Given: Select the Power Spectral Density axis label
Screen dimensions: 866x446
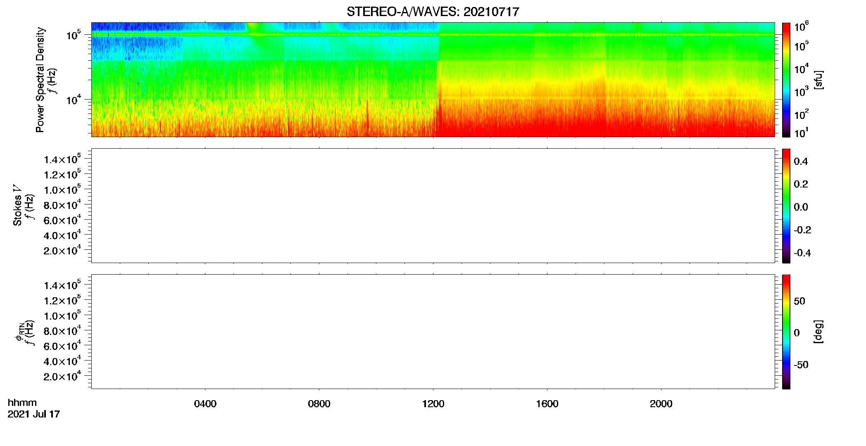Looking at the screenshot, I should (x=40, y=80).
